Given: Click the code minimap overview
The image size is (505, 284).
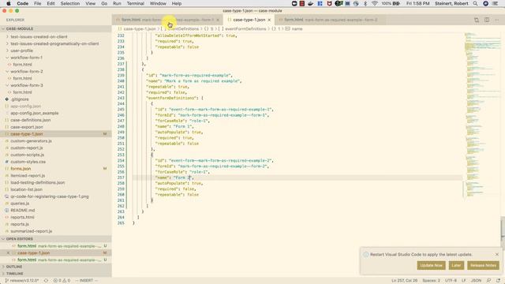Looking at the screenshot, I should coord(482,114).
